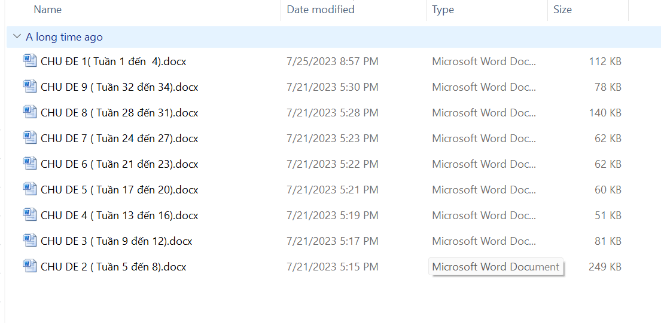Sort by Date modified column header
Viewport: 661px width, 323px height.
coord(321,10)
